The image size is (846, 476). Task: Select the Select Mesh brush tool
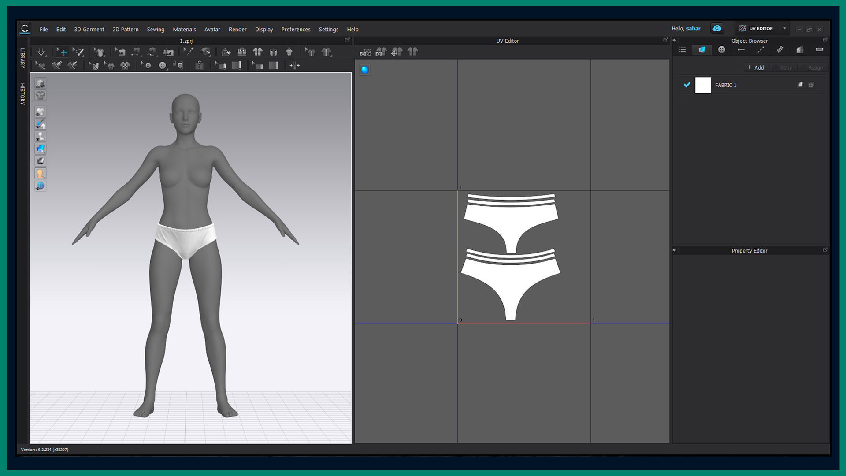click(x=78, y=52)
